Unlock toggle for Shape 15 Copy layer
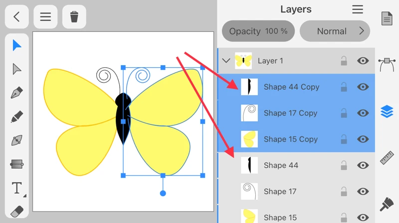Screen dimensions: 399x223 (344, 139)
